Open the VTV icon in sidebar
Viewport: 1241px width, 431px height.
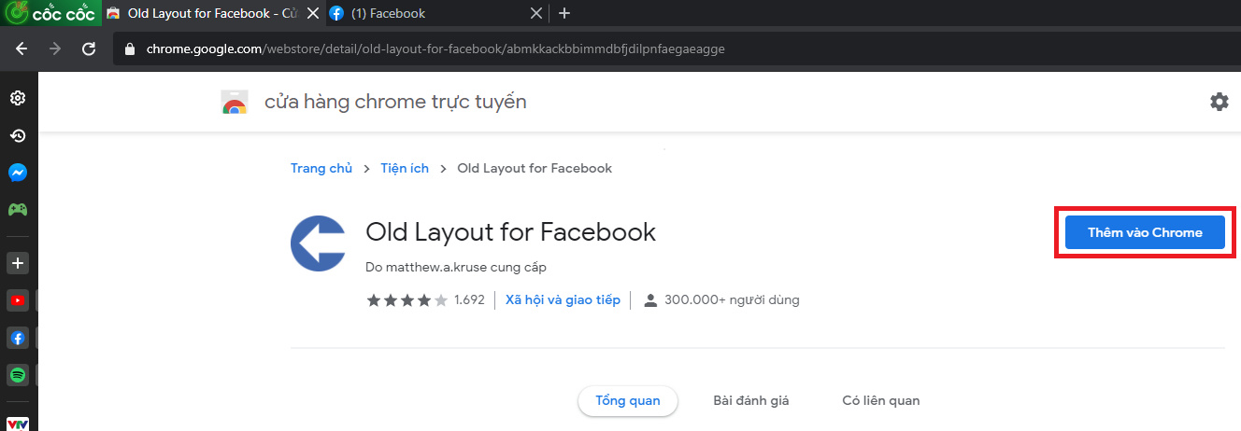18,423
